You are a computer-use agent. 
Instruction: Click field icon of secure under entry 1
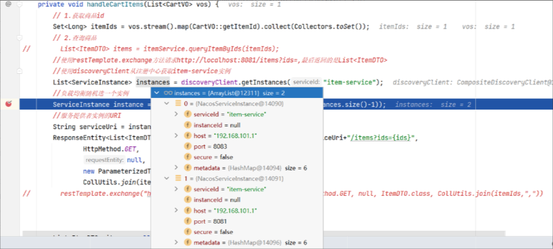pyautogui.click(x=187, y=231)
